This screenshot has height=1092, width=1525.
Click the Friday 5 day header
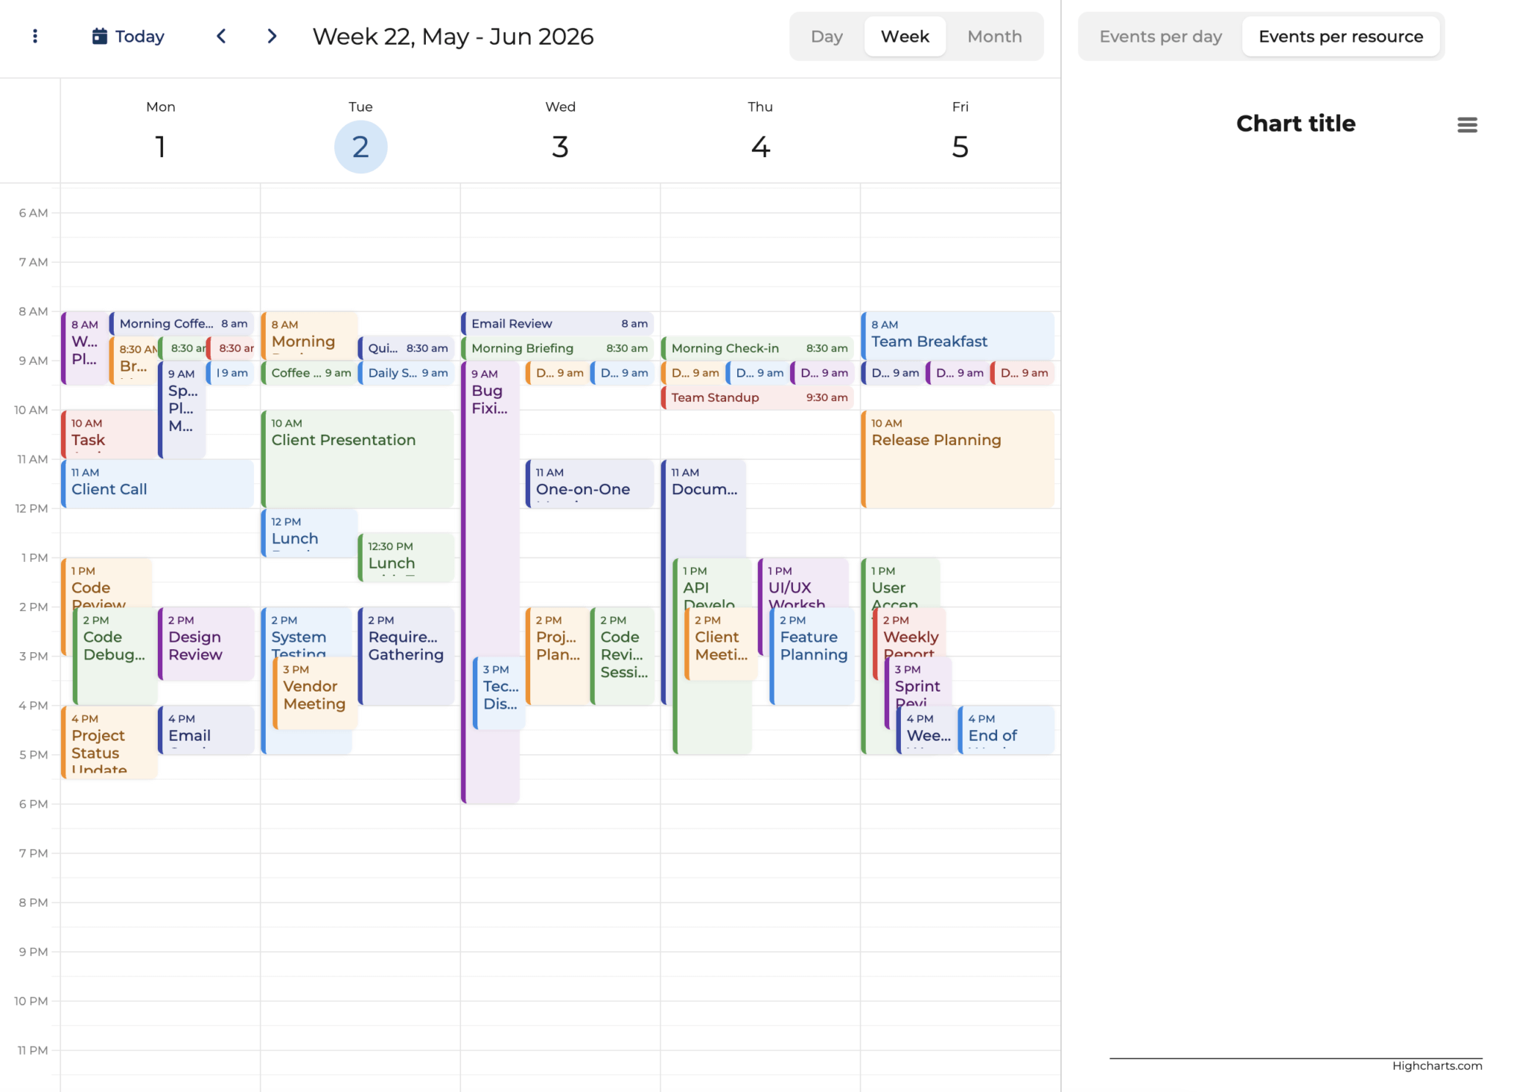click(x=960, y=147)
